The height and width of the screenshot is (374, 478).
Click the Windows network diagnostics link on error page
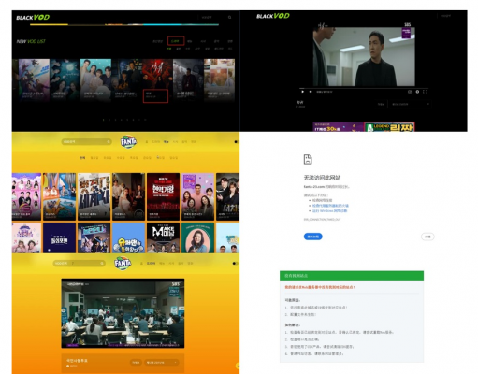[x=329, y=211]
